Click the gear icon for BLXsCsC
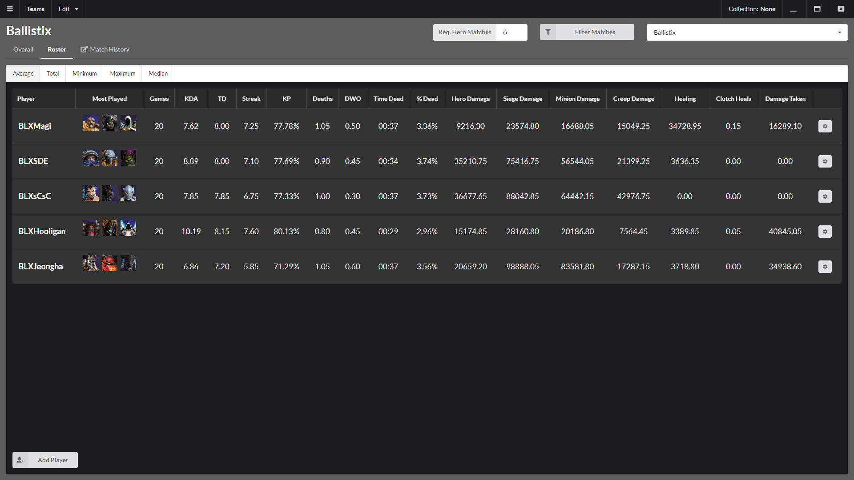Image resolution: width=854 pixels, height=480 pixels. coord(825,196)
